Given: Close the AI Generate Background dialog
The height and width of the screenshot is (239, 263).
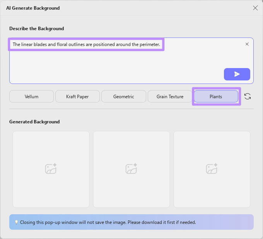Looking at the screenshot, I should pos(255,8).
